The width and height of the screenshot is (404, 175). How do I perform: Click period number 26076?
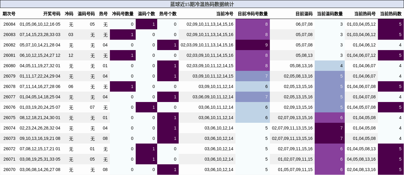pyautogui.click(x=9, y=107)
